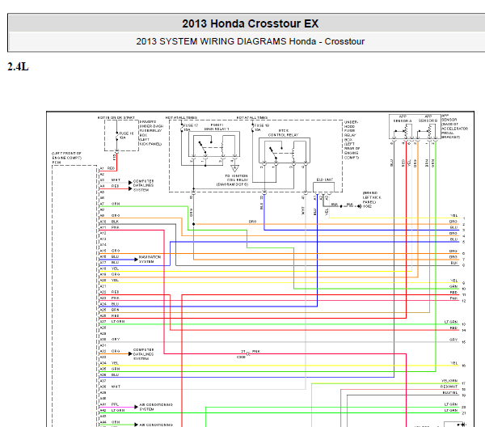
Task: Click the ETCS Control Relay label
Action: [x=283, y=133]
